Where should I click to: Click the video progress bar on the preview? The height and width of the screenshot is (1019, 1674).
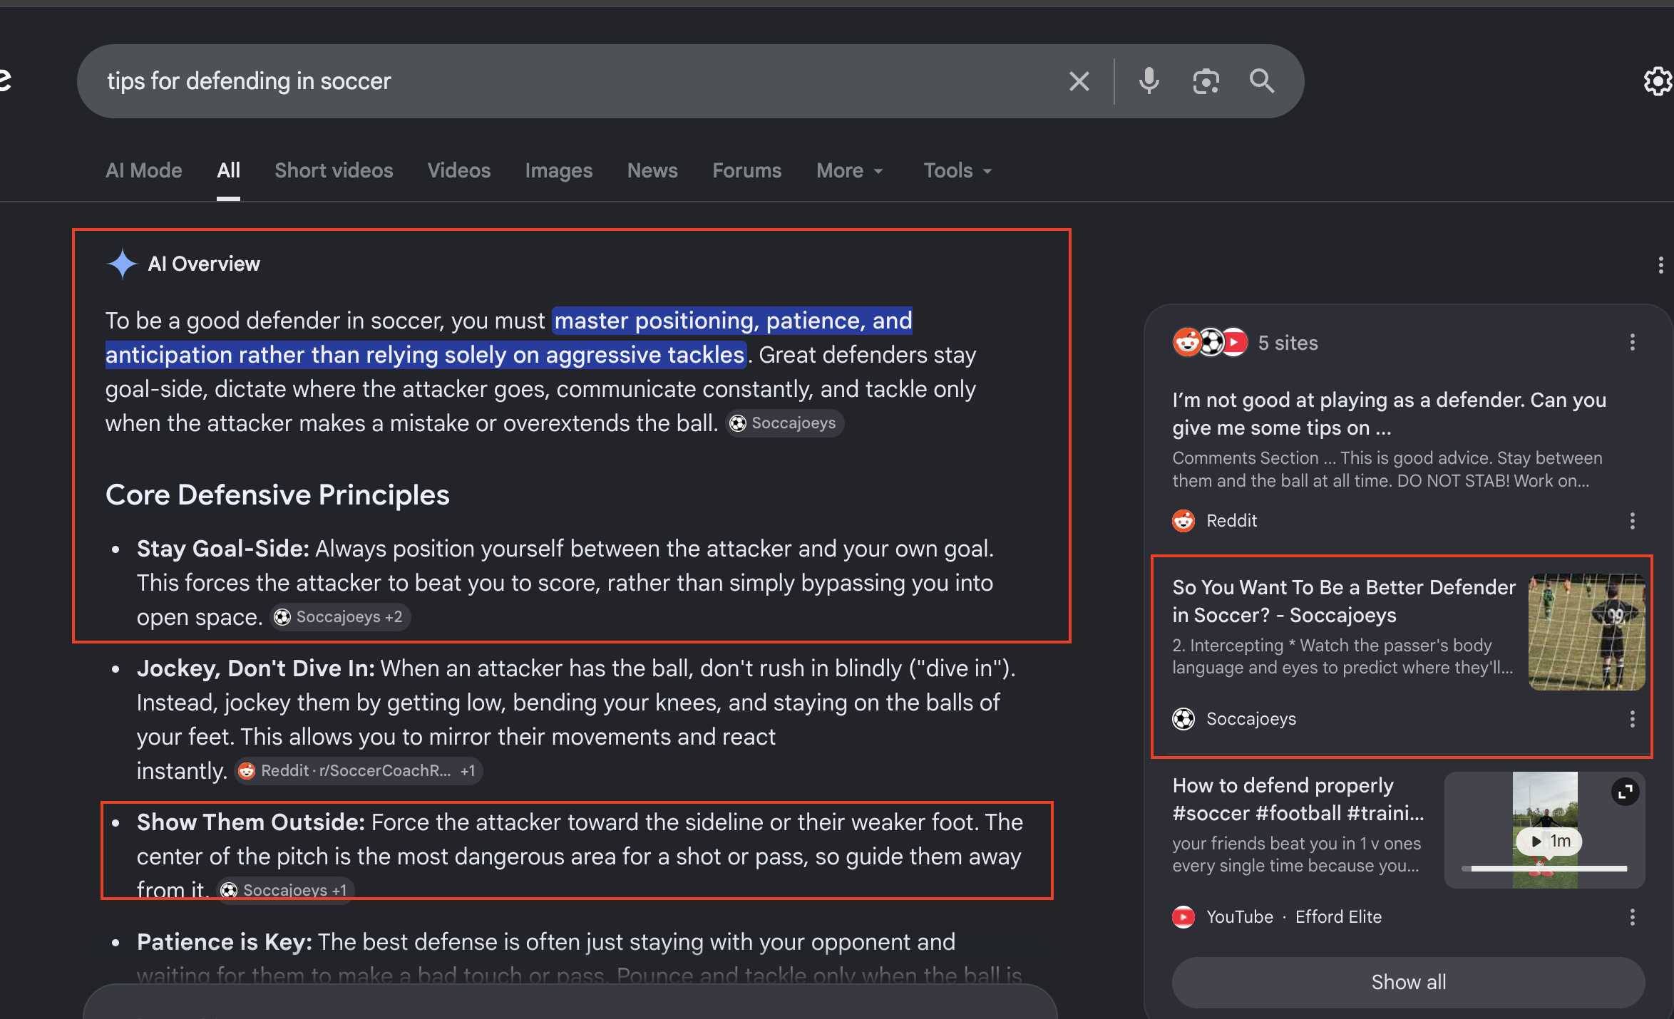(1544, 869)
